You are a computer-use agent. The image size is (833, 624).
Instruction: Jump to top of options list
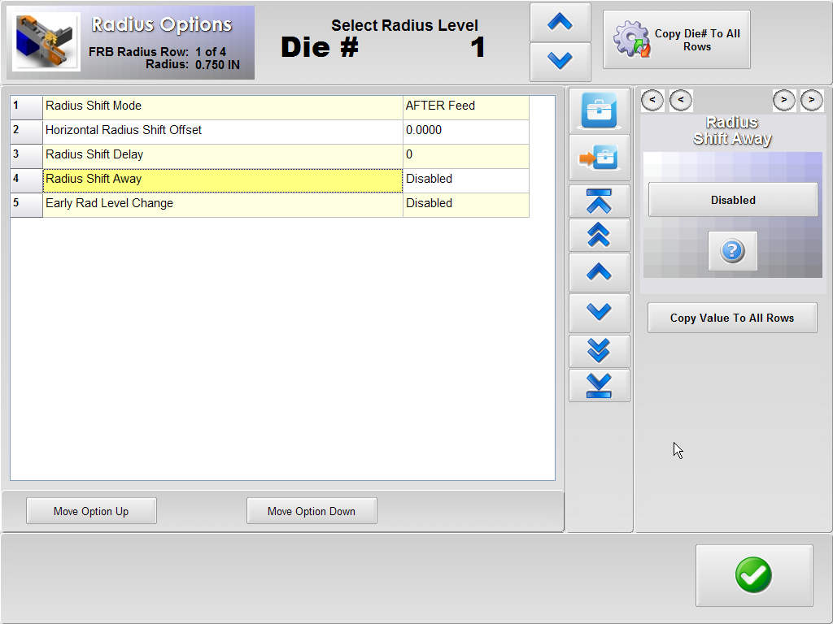599,201
